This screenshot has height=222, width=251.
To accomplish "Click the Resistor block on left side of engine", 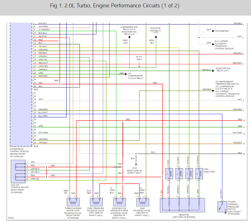I will click(x=182, y=205).
